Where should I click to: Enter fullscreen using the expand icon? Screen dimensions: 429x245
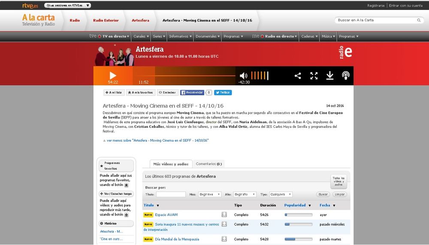314,76
